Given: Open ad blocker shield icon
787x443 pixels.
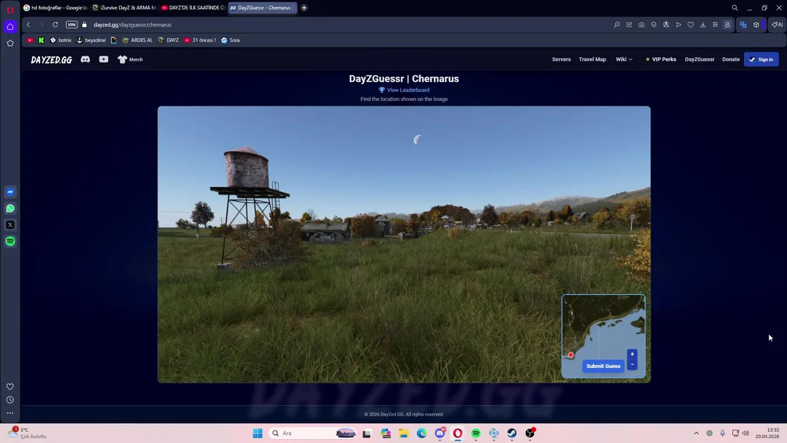Looking at the screenshot, I should coord(654,25).
